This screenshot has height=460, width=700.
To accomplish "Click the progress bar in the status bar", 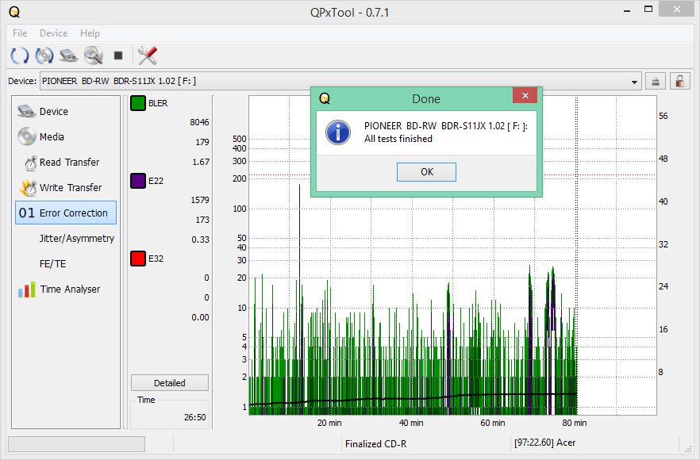I will 76,444.
